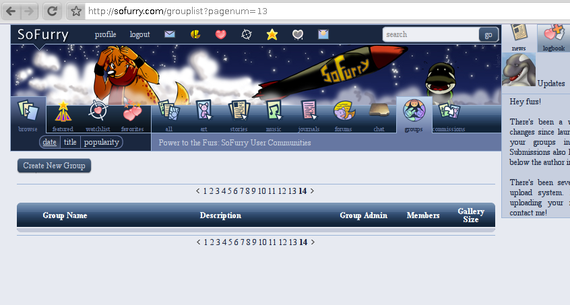Screen dimensions: 570x305
Task: Go back using the browser back arrow
Action: (11, 11)
